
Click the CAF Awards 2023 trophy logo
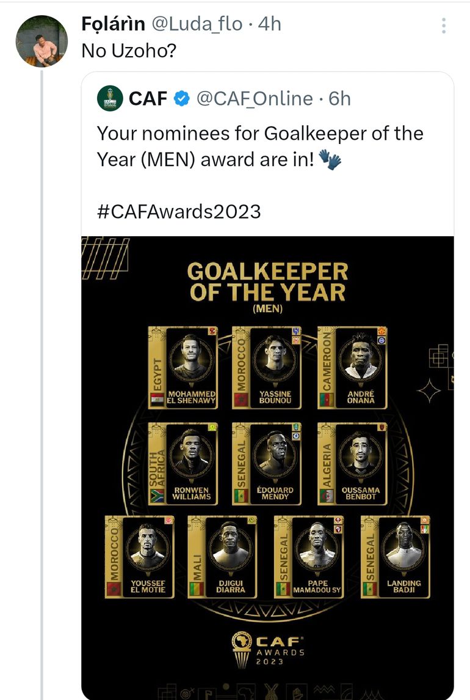(267, 649)
